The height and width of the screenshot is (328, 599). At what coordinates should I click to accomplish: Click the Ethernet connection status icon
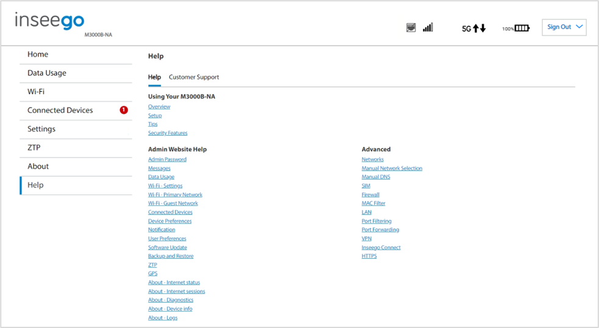click(x=411, y=27)
